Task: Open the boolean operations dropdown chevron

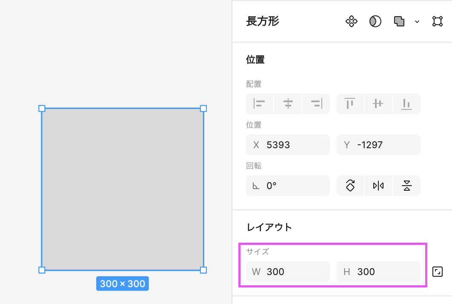Action: (x=417, y=22)
